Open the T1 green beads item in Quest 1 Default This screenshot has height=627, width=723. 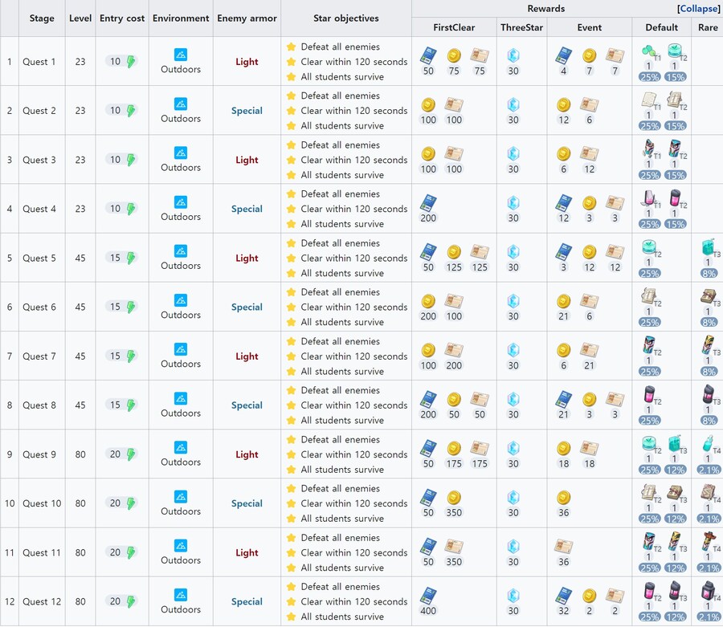click(650, 52)
